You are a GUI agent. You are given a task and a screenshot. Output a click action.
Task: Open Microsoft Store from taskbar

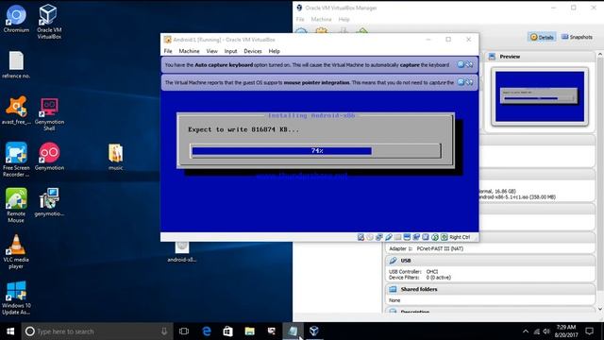click(x=228, y=331)
